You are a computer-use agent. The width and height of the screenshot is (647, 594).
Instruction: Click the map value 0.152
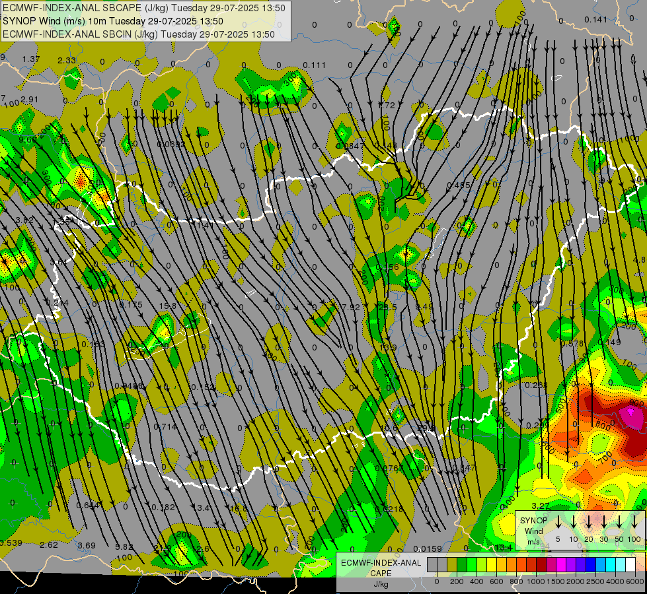[203, 387]
